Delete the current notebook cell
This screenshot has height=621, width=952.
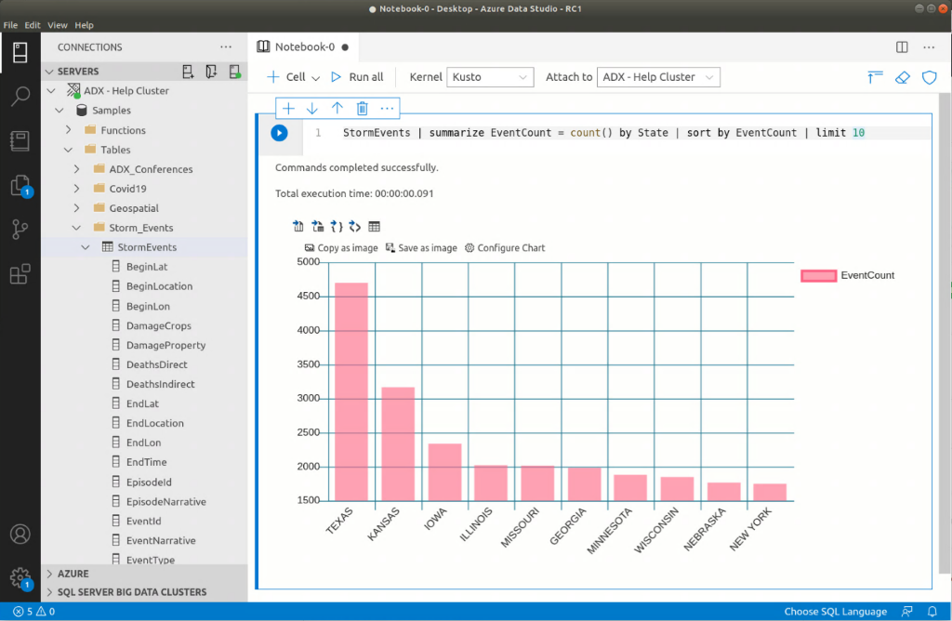coord(362,108)
